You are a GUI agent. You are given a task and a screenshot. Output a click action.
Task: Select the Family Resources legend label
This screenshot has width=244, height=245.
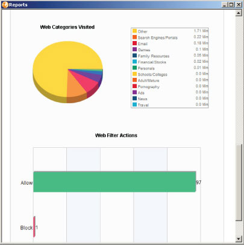pos(154,56)
